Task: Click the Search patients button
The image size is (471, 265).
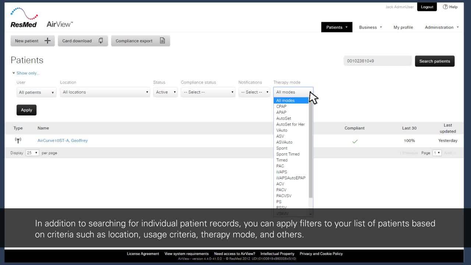Action: pyautogui.click(x=435, y=61)
